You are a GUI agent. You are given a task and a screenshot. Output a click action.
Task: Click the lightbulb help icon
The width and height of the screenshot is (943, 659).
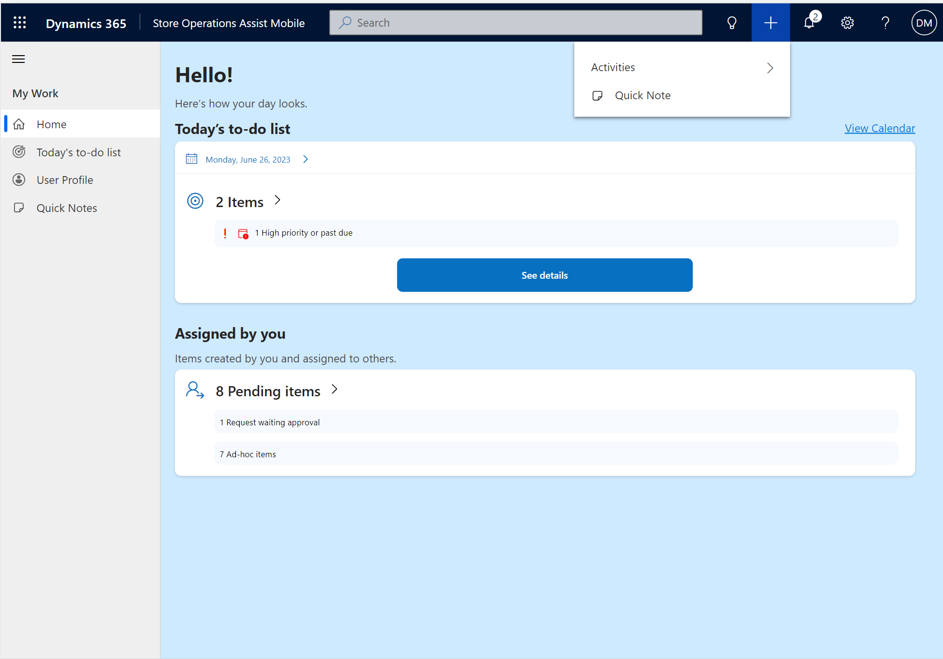[732, 22]
